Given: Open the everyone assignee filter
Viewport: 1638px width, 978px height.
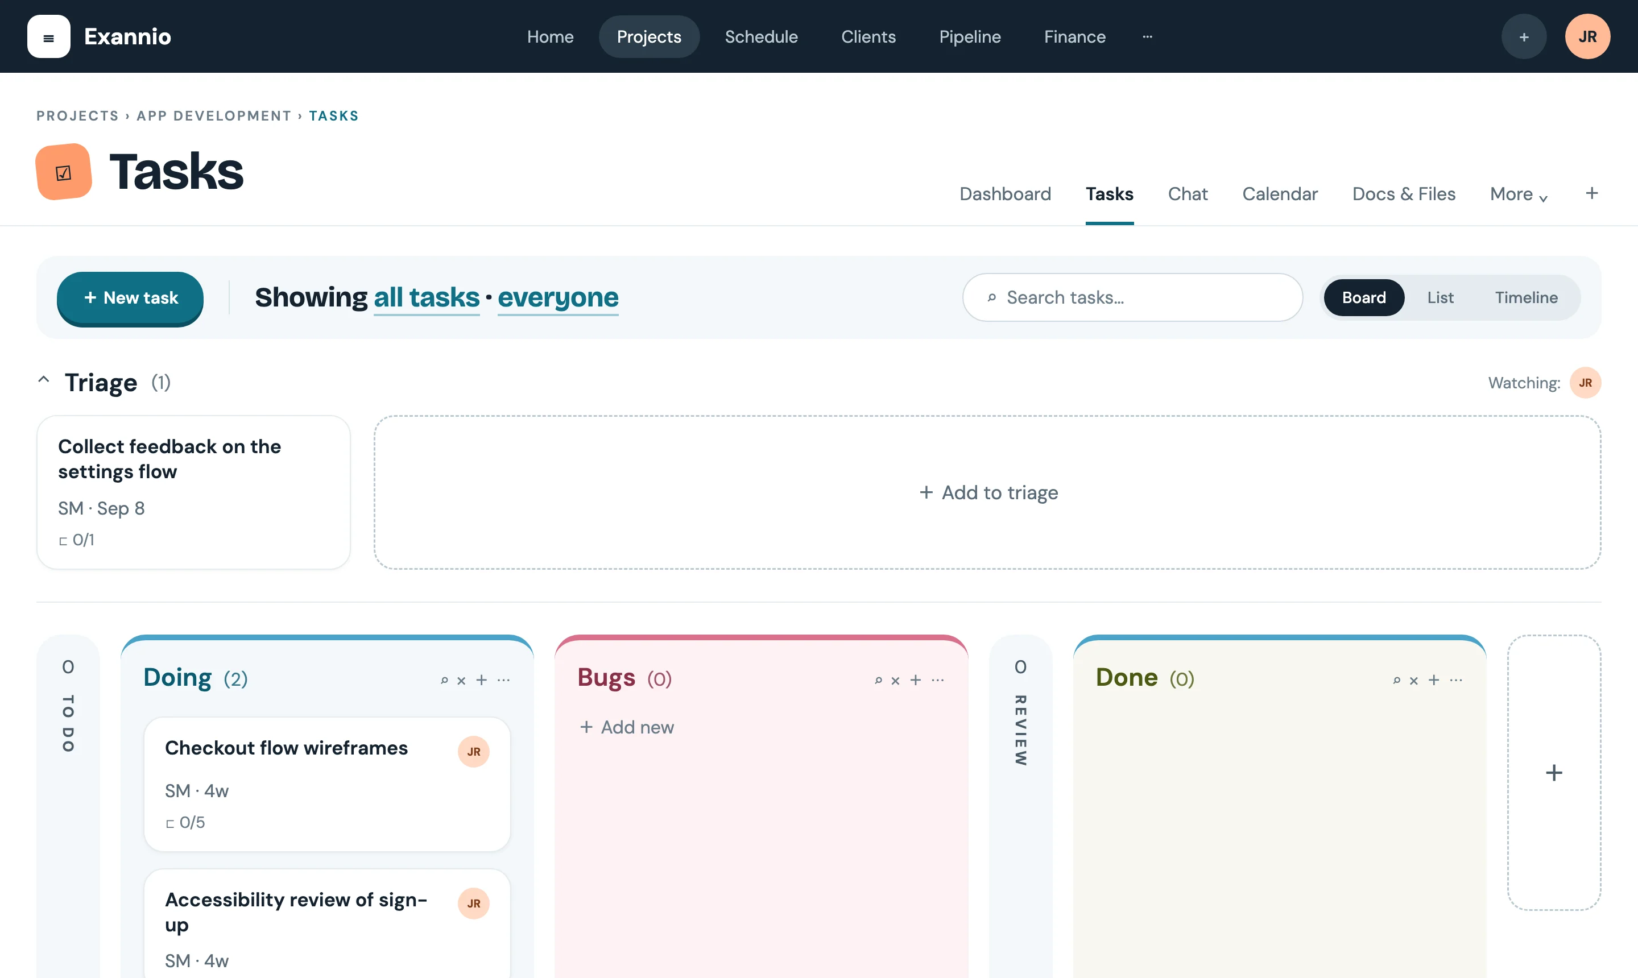Looking at the screenshot, I should click(557, 298).
